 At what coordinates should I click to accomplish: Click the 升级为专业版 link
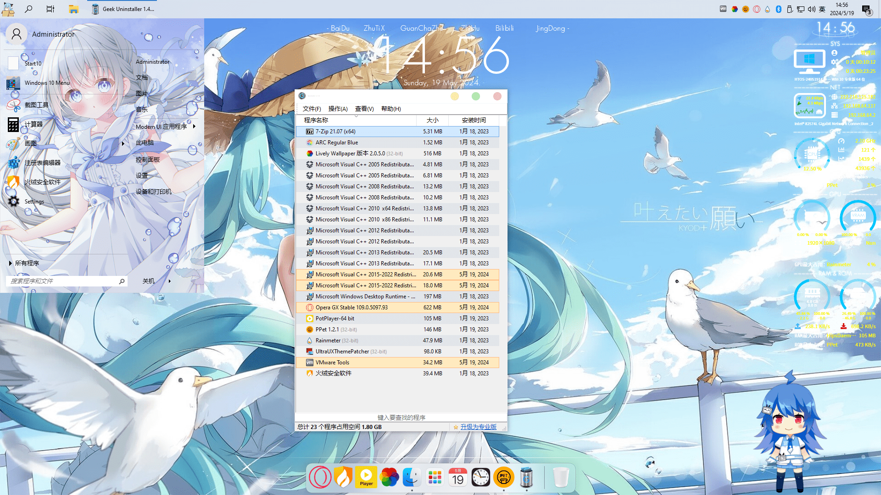478,427
